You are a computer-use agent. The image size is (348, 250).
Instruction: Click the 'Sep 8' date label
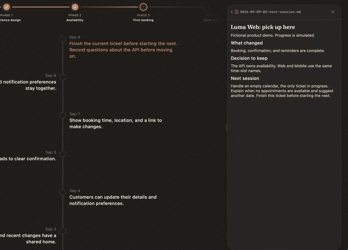point(51,76)
